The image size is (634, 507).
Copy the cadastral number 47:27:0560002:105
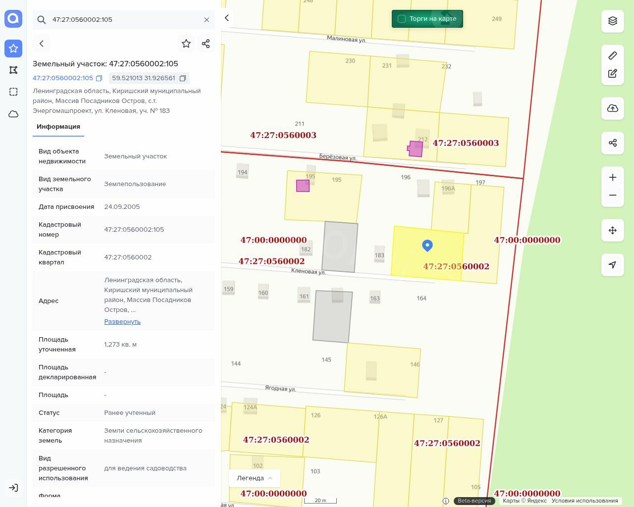coord(99,78)
